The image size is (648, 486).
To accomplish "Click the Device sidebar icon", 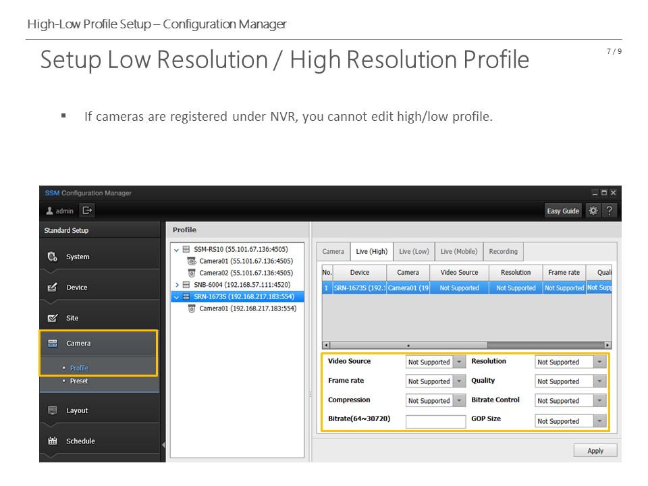I will point(53,288).
